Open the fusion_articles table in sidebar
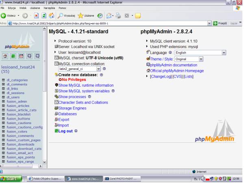The image size is (244, 183). 18,106
